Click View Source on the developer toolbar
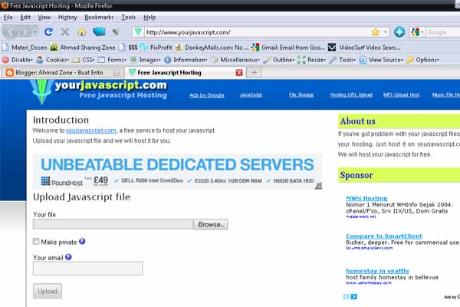 coord(381,60)
